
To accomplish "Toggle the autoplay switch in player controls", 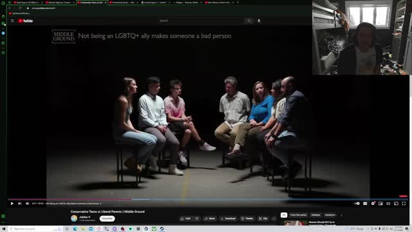I will pos(357,204).
